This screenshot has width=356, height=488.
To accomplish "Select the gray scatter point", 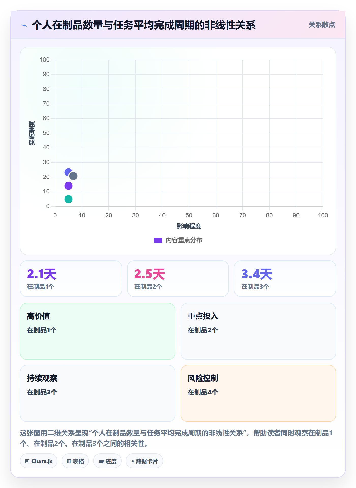I will pyautogui.click(x=73, y=176).
